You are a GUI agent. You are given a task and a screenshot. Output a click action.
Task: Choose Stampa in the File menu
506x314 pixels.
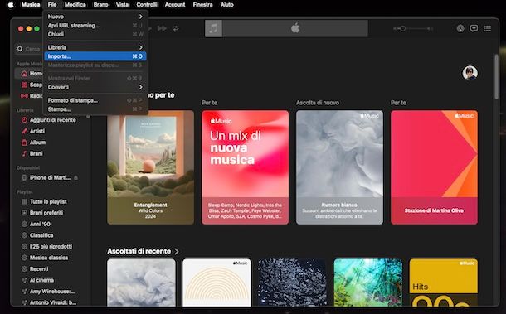click(95, 109)
